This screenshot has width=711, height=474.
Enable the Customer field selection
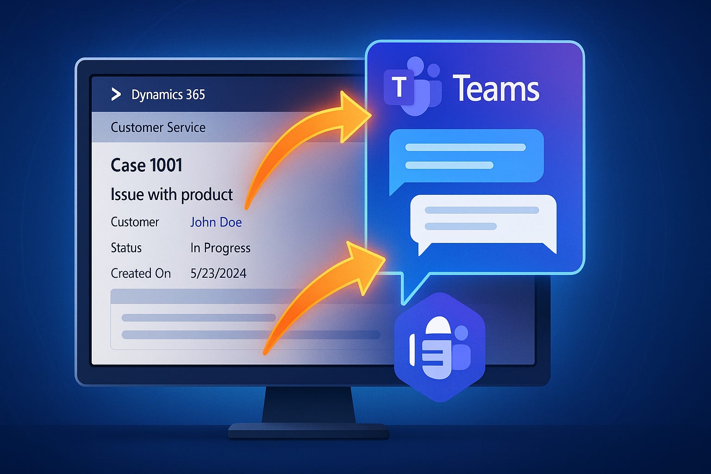(135, 222)
